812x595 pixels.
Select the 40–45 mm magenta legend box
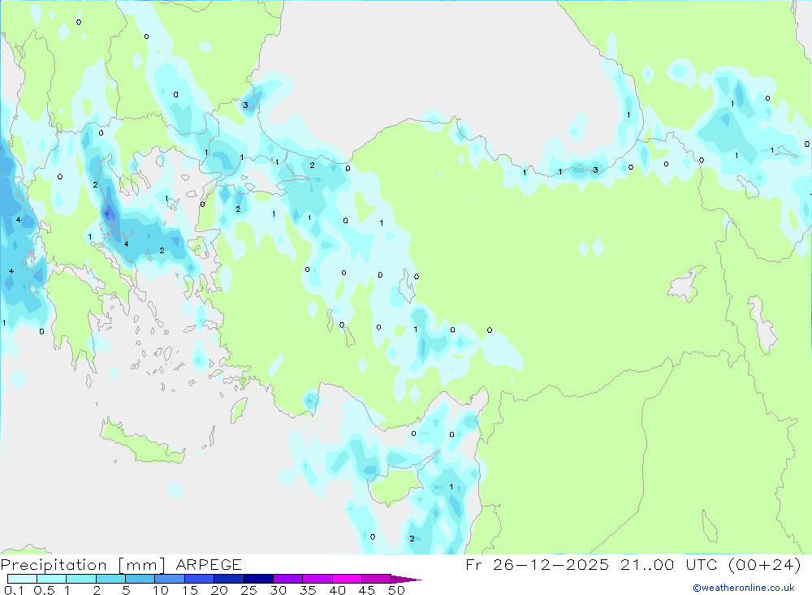tap(347, 579)
